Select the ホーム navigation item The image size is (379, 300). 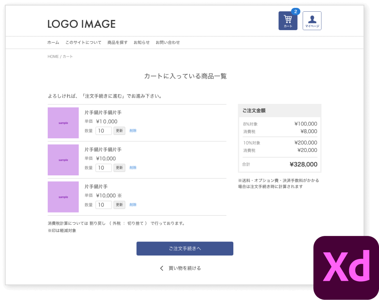click(x=53, y=43)
